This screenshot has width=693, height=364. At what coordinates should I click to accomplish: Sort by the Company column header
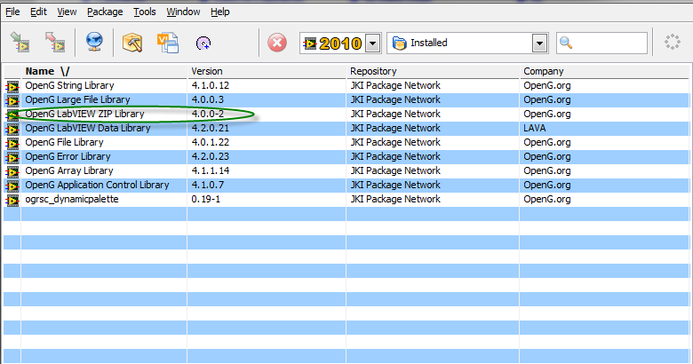pos(605,71)
